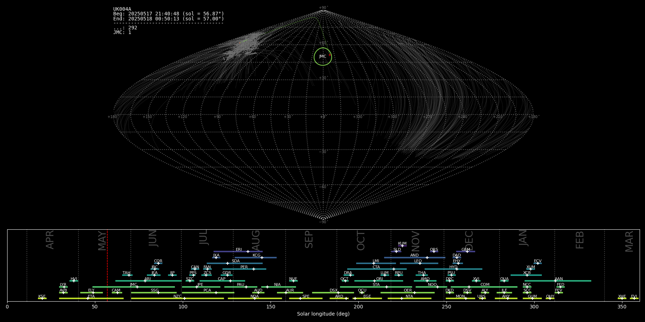Click the NOV month label
Image resolution: width=645 pixels, height=322 pixels.
tap(416, 241)
